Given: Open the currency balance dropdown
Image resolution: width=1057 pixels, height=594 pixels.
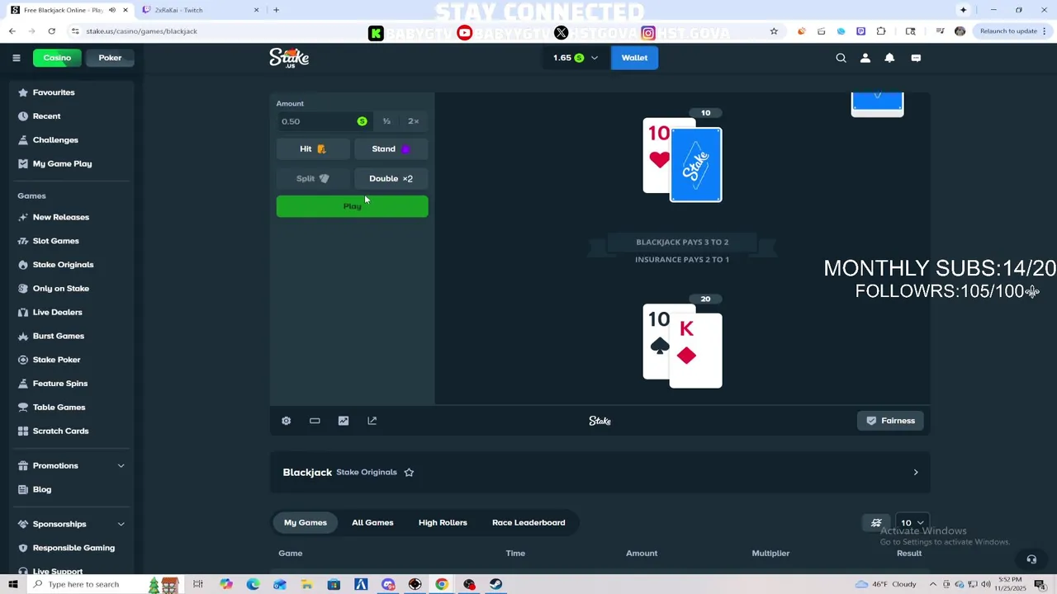Looking at the screenshot, I should point(576,58).
